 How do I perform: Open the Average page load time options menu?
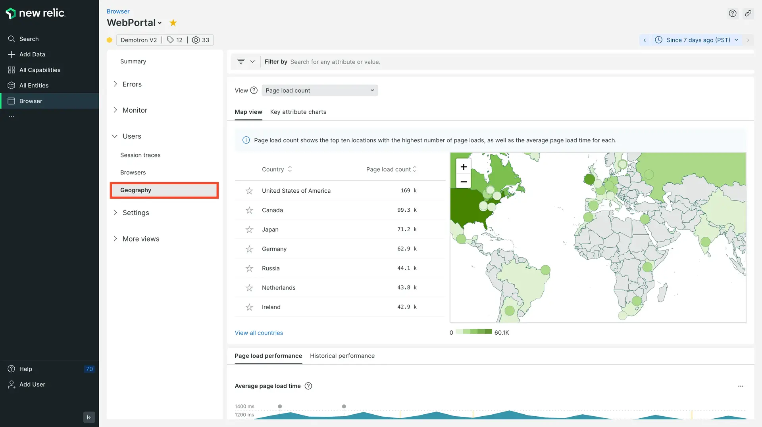740,386
